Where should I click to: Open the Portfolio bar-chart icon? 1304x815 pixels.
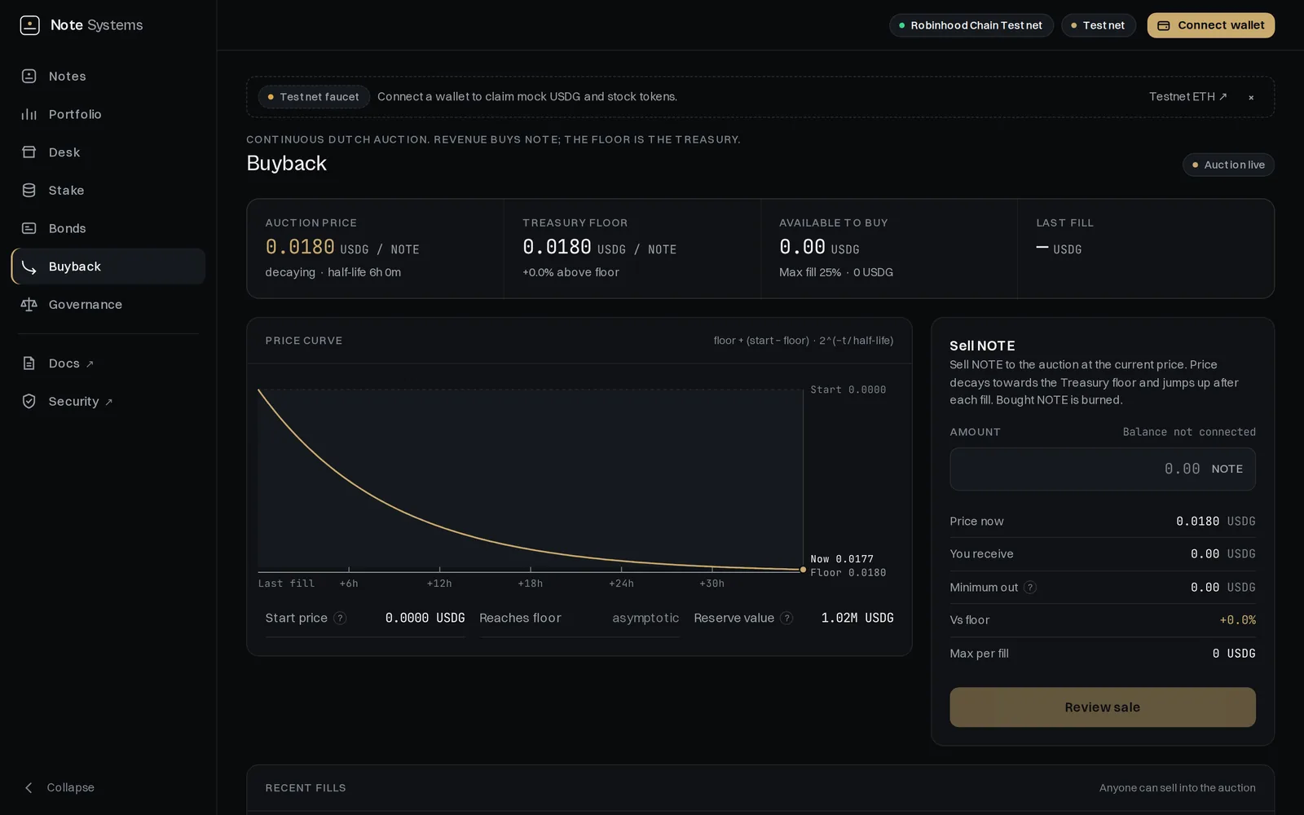coord(29,114)
